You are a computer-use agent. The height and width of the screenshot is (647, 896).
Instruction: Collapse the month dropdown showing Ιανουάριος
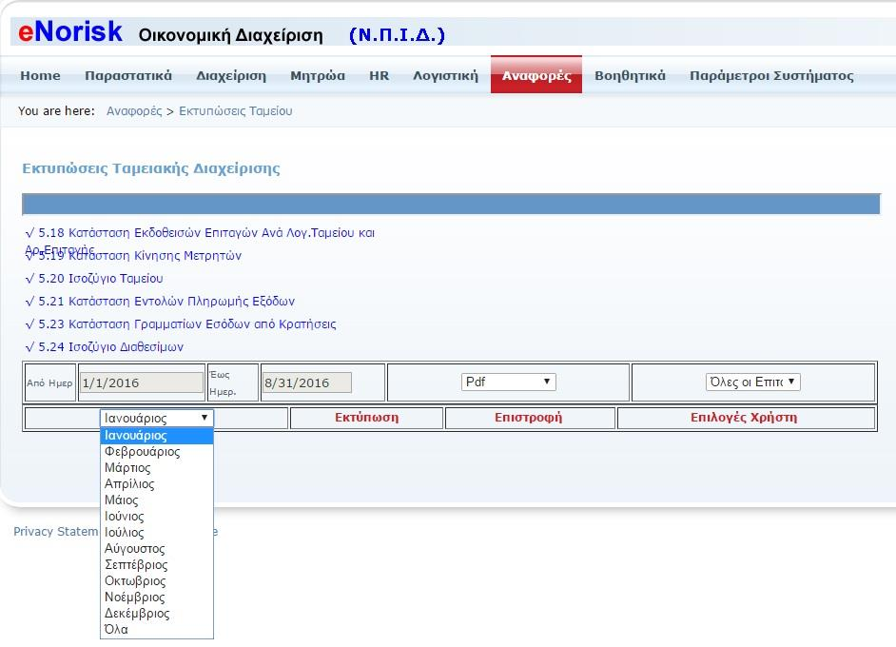157,418
